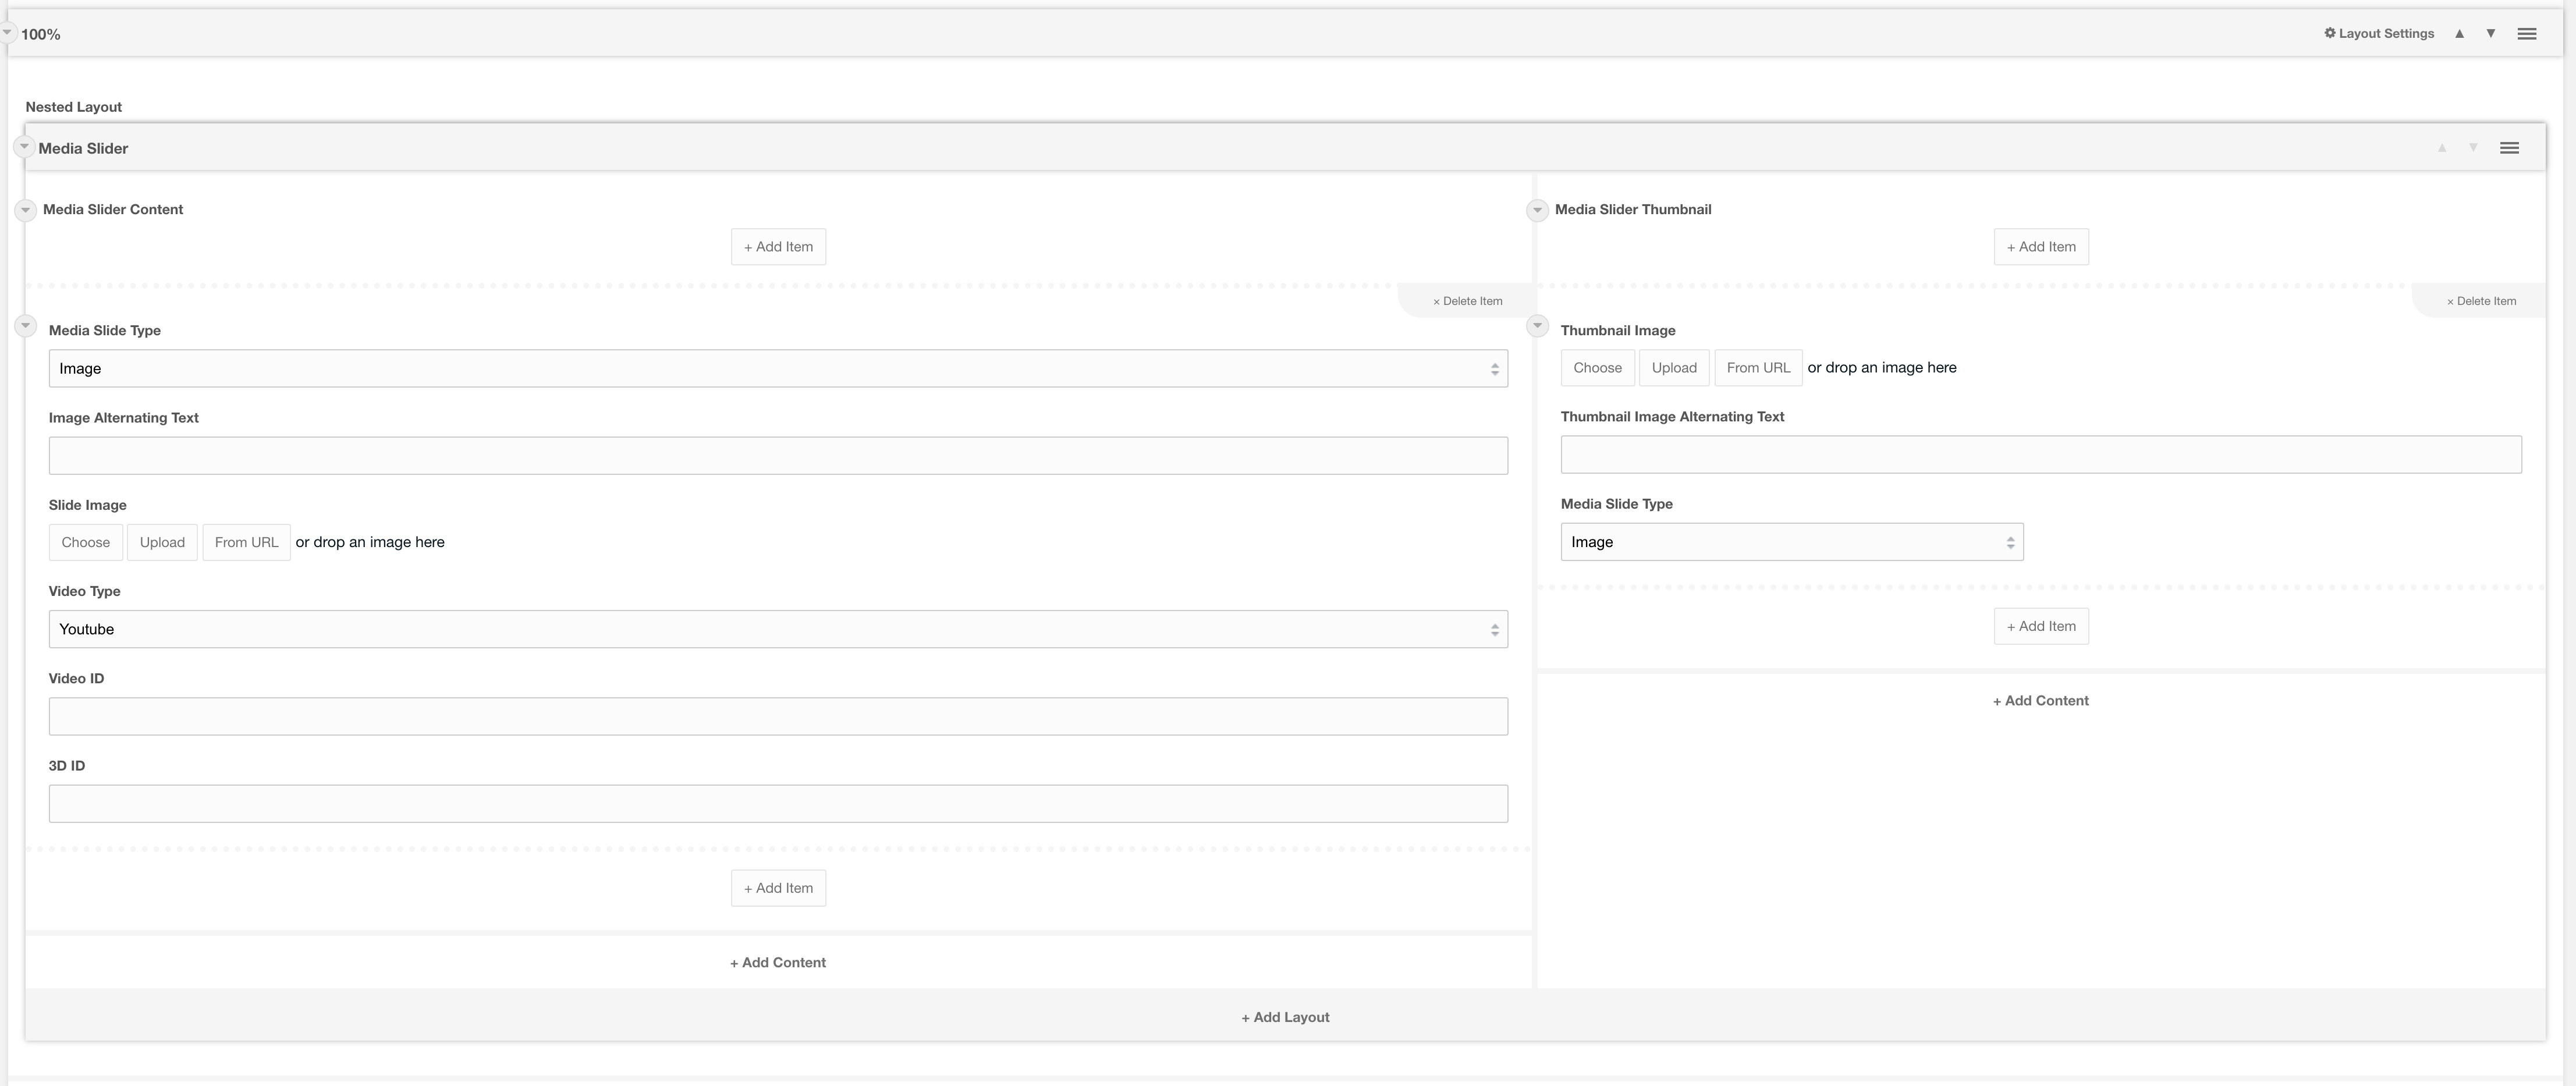Click the 100% layout width label

coord(41,34)
